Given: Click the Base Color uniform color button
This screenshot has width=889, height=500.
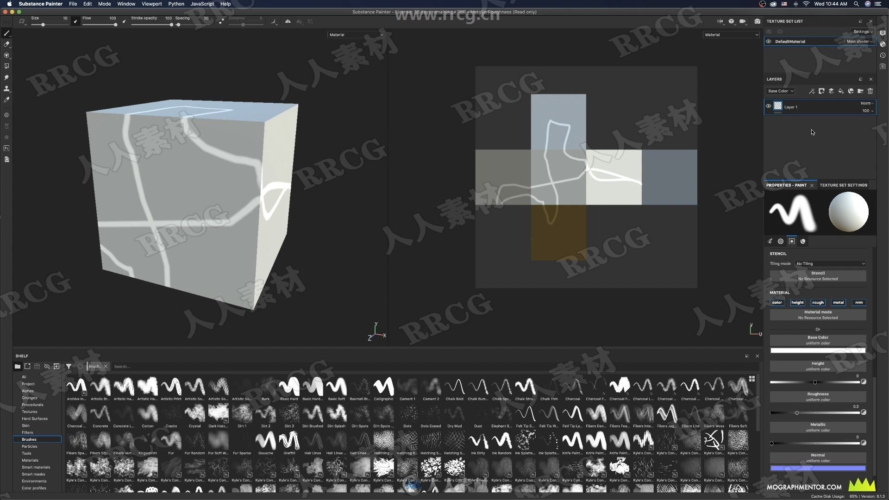Looking at the screenshot, I should coord(818,340).
